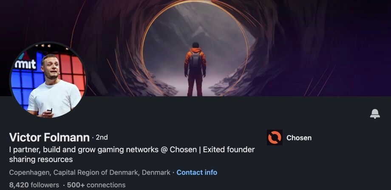Click the hiker's backpack in the banner

[x=195, y=61]
